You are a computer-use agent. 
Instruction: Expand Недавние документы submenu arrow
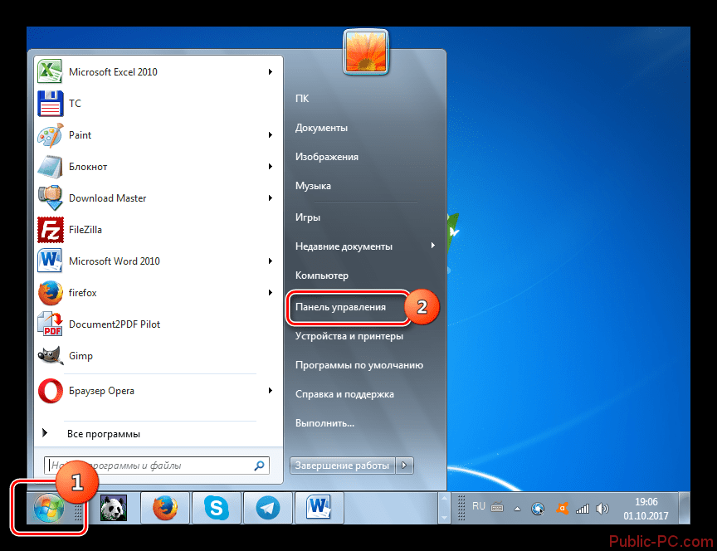point(432,246)
